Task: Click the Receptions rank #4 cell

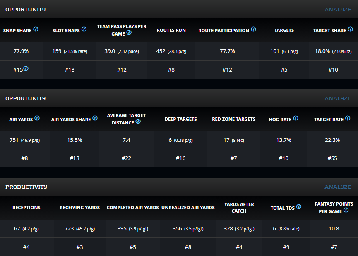Action: (x=26, y=247)
